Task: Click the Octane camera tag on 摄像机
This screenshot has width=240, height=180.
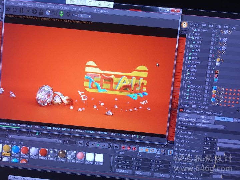Action: tap(217, 71)
